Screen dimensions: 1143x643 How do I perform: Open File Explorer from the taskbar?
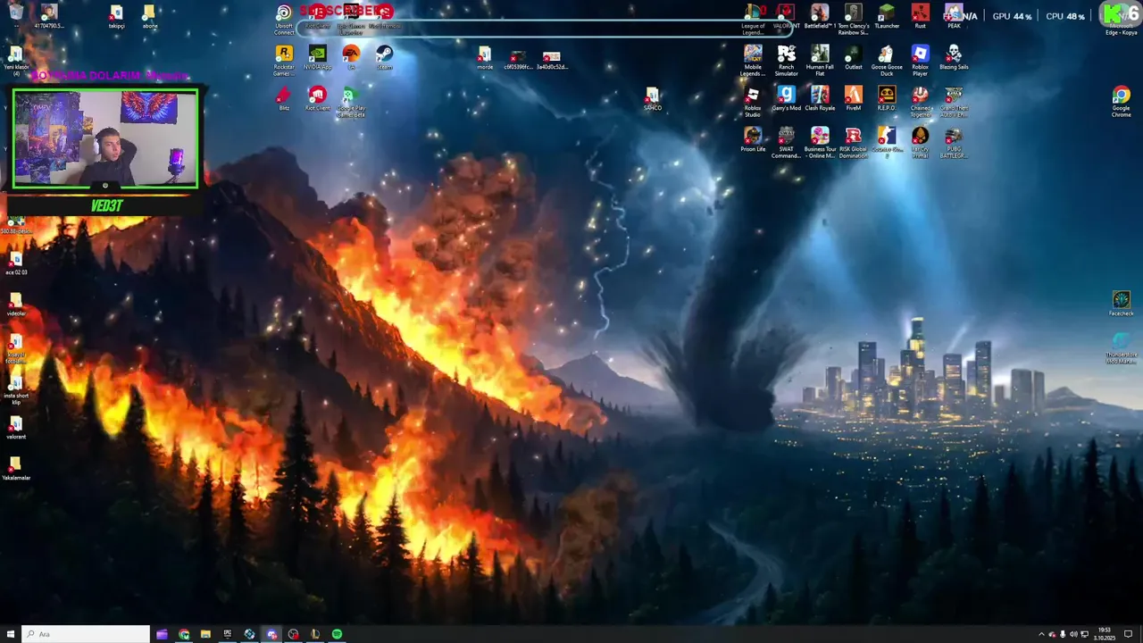(205, 634)
